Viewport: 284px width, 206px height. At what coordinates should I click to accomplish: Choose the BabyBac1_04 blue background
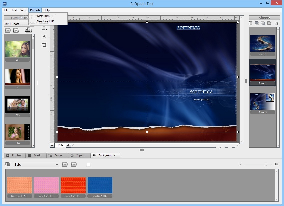click(100, 185)
